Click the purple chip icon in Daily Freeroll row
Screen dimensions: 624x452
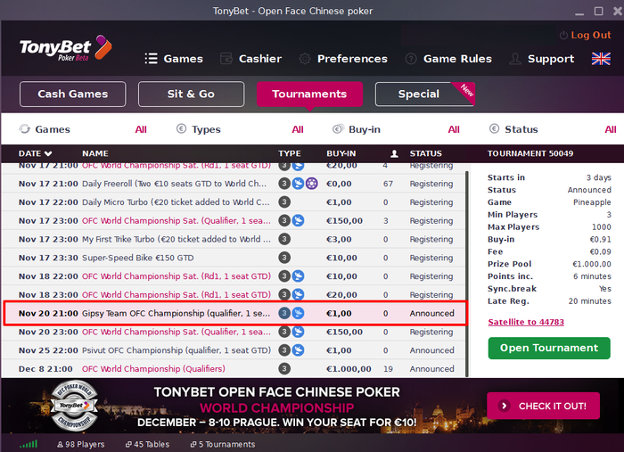(312, 184)
